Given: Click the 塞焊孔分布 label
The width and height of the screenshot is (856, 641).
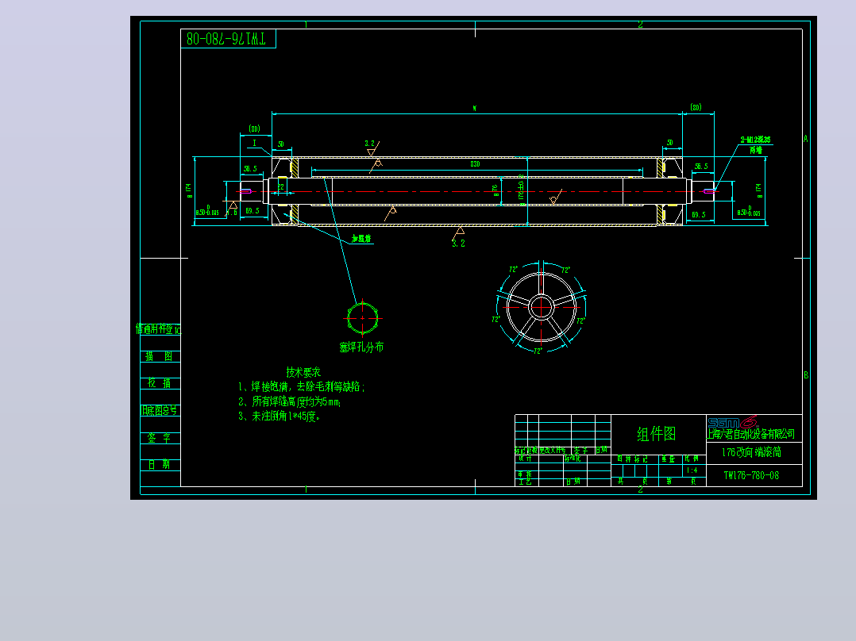Looking at the screenshot, I should tap(361, 347).
